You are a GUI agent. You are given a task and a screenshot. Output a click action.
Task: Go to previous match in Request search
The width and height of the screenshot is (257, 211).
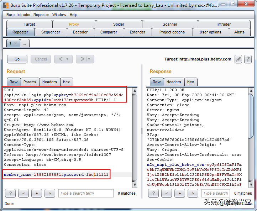pyautogui.click(x=23, y=193)
